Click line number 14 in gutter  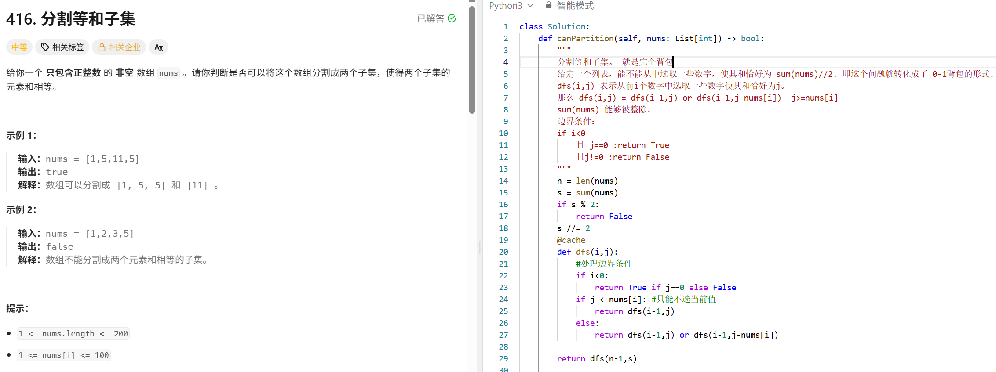[x=503, y=181]
